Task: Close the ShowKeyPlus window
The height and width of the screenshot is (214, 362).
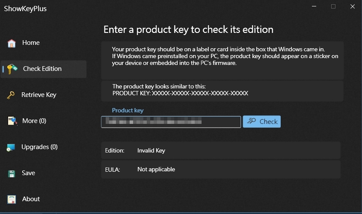Action: 353,6
